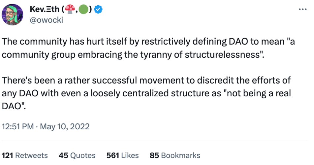
Task: View the 45 Quotes list
Action: [77, 155]
